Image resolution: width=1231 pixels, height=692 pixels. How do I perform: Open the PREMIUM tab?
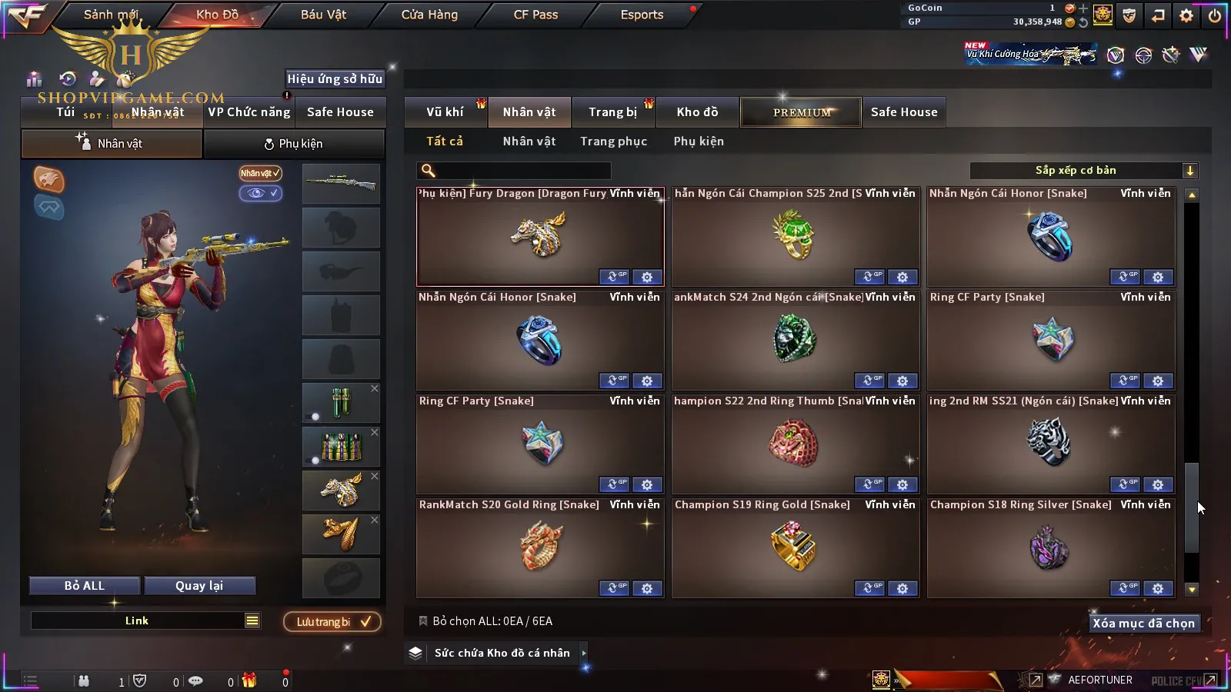801,112
